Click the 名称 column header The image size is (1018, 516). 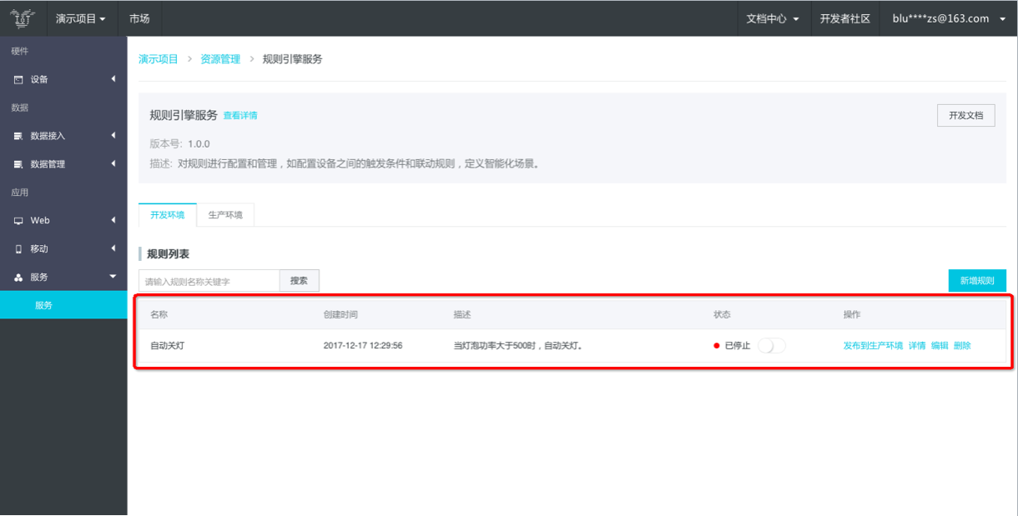(x=159, y=315)
